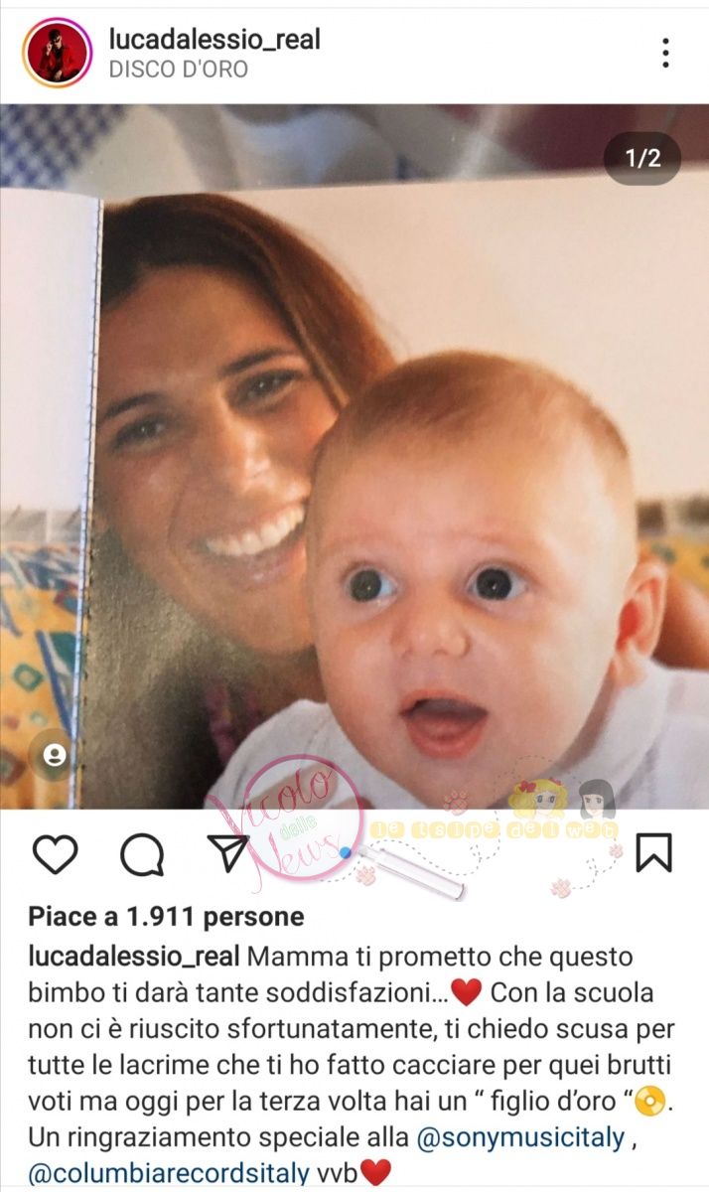Open three-dot options menu
709x1192 pixels.
click(x=665, y=53)
